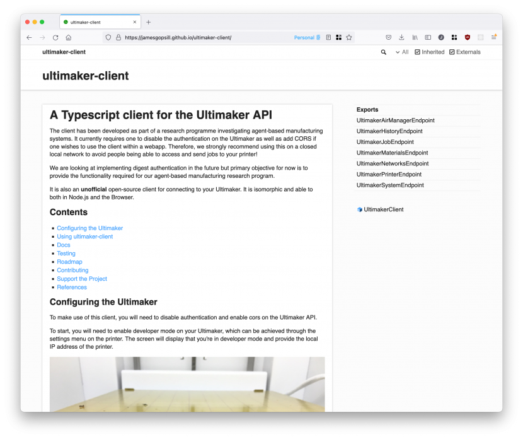Bookmark this page with the star

[x=349, y=38]
